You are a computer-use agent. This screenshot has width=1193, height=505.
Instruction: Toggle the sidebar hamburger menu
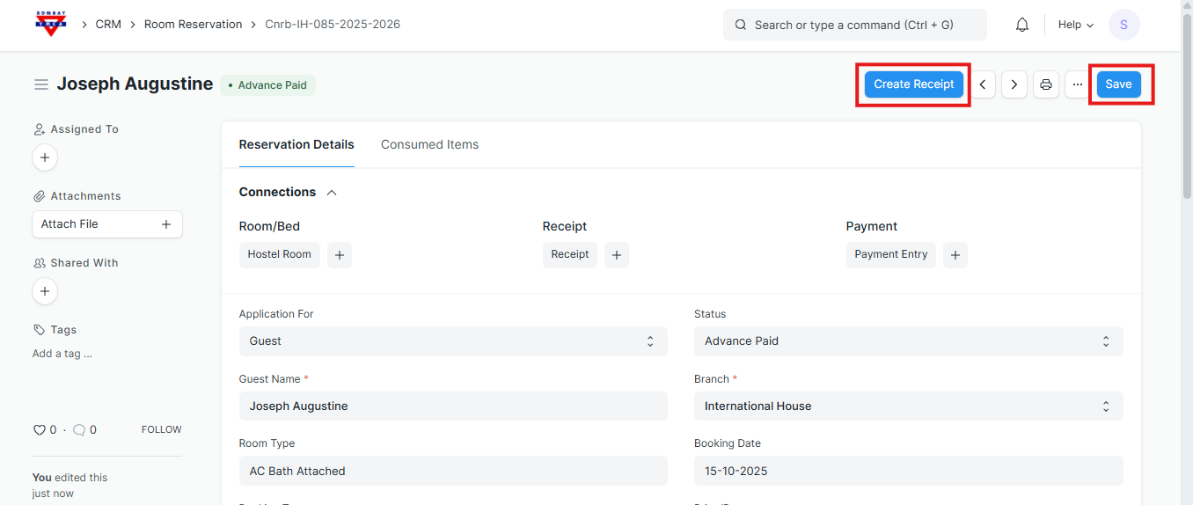tap(40, 84)
